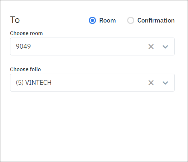Clear the VINTECH folio selection

click(151, 83)
